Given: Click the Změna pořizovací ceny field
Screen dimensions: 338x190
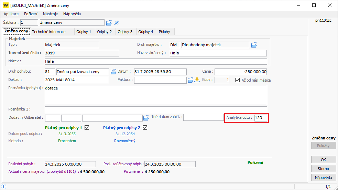Looking at the screenshot, I should tap(83, 72).
